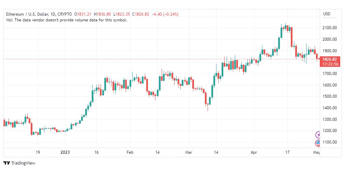Screen dimensions: 345x169
Task: Click the −4.40 (−0.24%) change value
Action: click(165, 14)
